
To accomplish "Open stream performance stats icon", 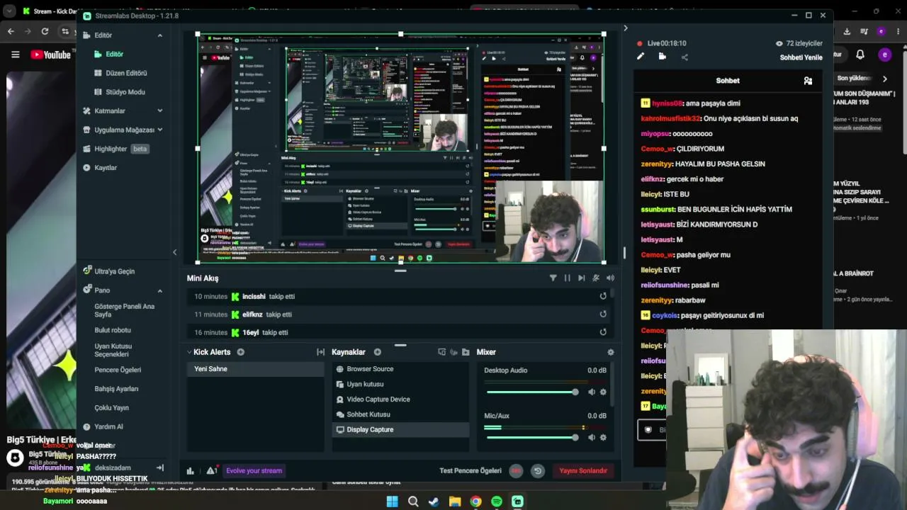I will pyautogui.click(x=190, y=470).
